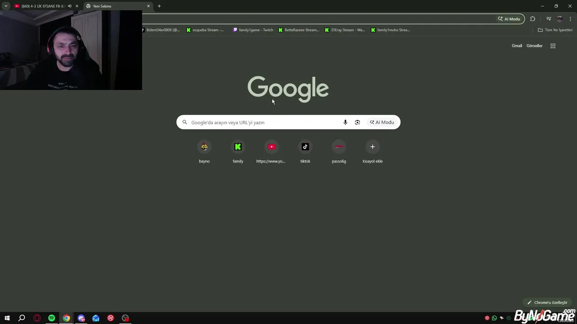Open the YouTube shortcut tile

point(271,152)
